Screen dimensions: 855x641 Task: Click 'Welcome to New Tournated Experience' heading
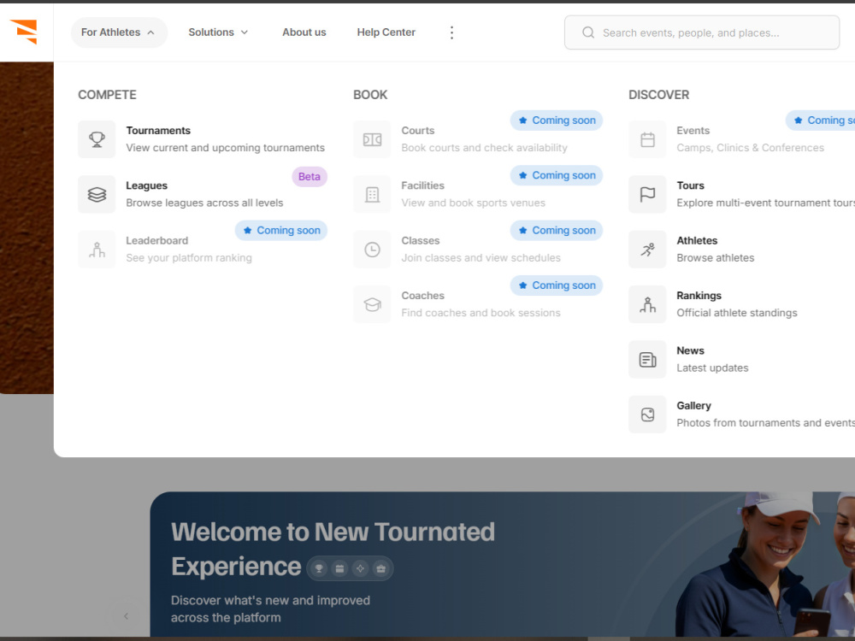pos(333,549)
